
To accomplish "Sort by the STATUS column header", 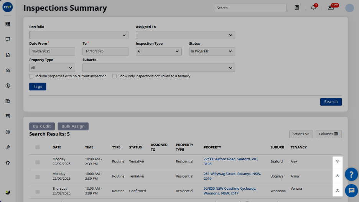I will [135, 147].
